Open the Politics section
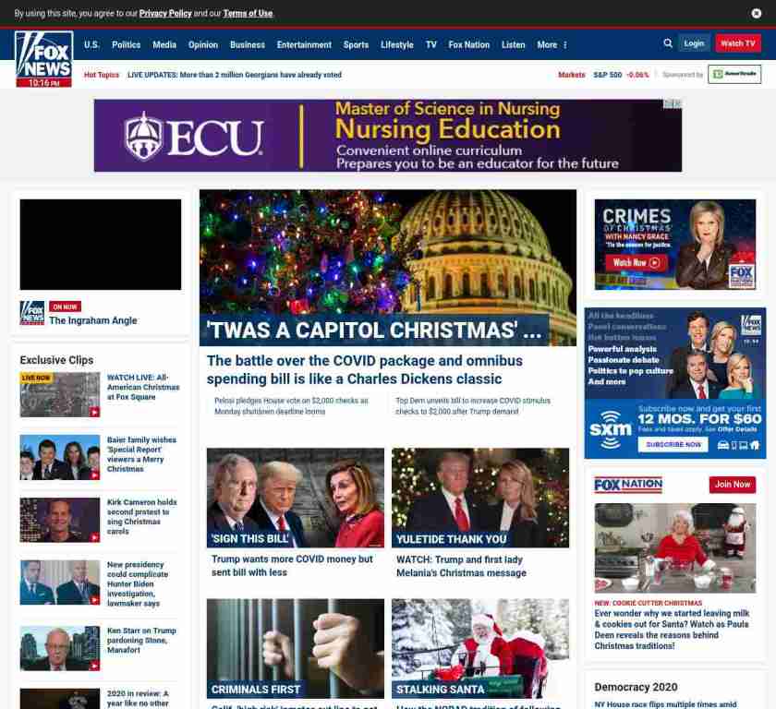This screenshot has height=709, width=776. [127, 45]
